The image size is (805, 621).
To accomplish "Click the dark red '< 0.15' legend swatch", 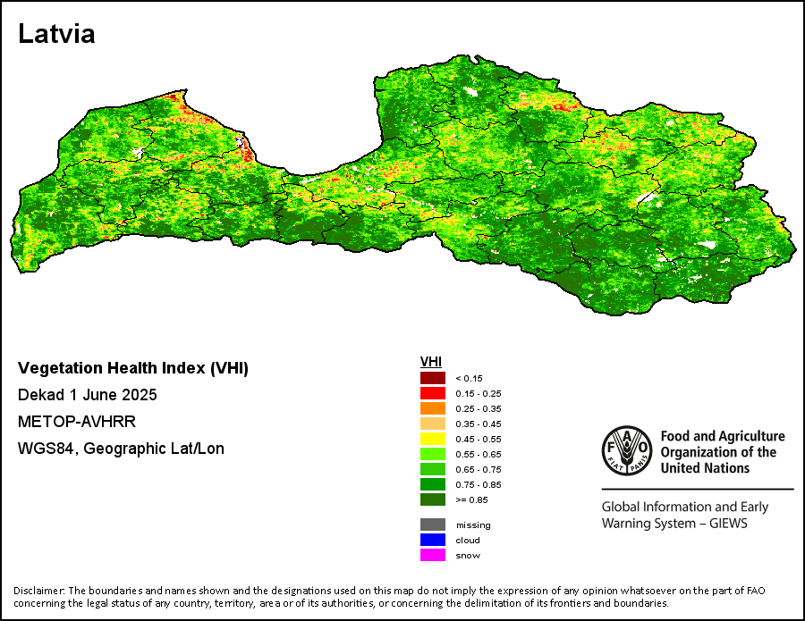I will tap(433, 378).
